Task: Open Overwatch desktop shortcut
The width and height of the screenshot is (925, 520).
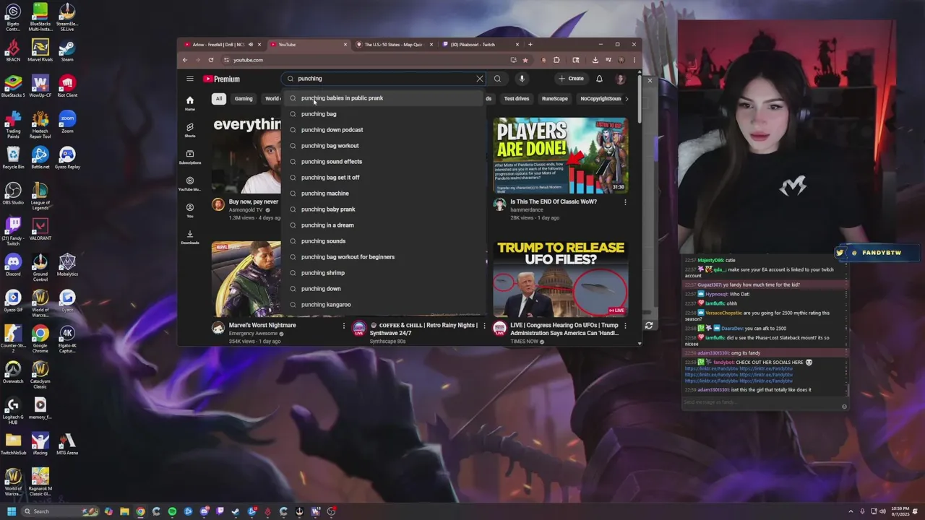Action: pos(13,373)
